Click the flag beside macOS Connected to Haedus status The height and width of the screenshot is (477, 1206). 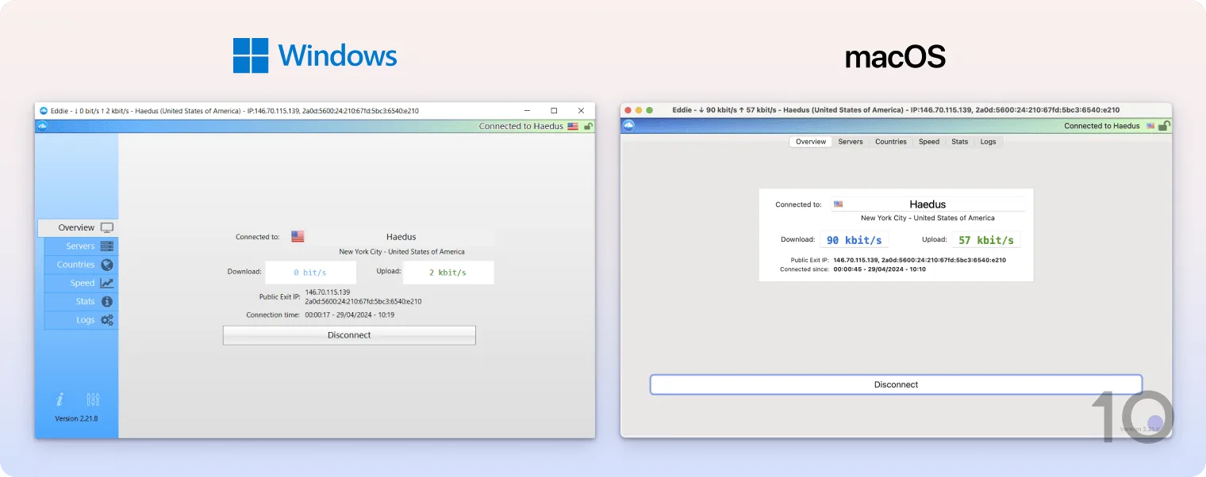(1150, 126)
